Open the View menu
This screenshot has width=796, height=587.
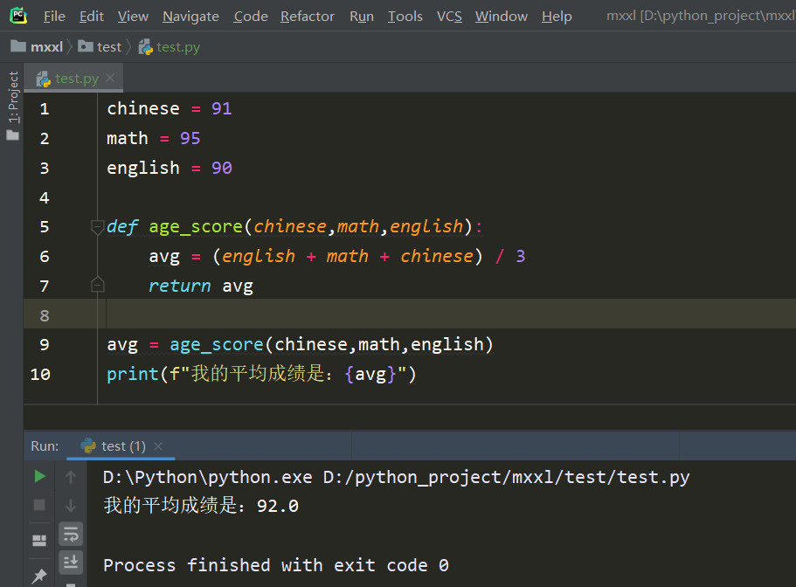[x=133, y=17]
